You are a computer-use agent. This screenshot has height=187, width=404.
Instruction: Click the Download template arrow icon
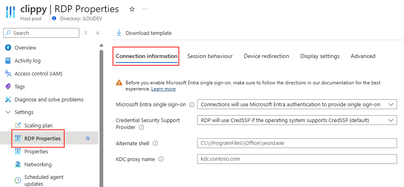[x=119, y=33]
